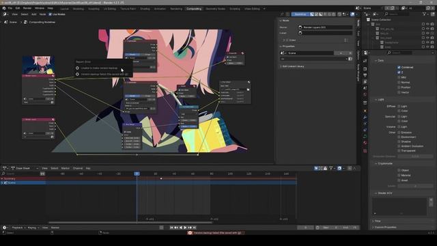Click the only-show-selected arrow icon in dope sheet

coord(316,168)
